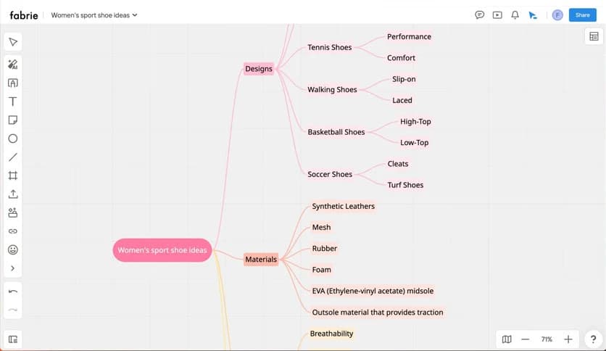606x351 pixels.
Task: Open the notifications bell
Action: tap(515, 15)
